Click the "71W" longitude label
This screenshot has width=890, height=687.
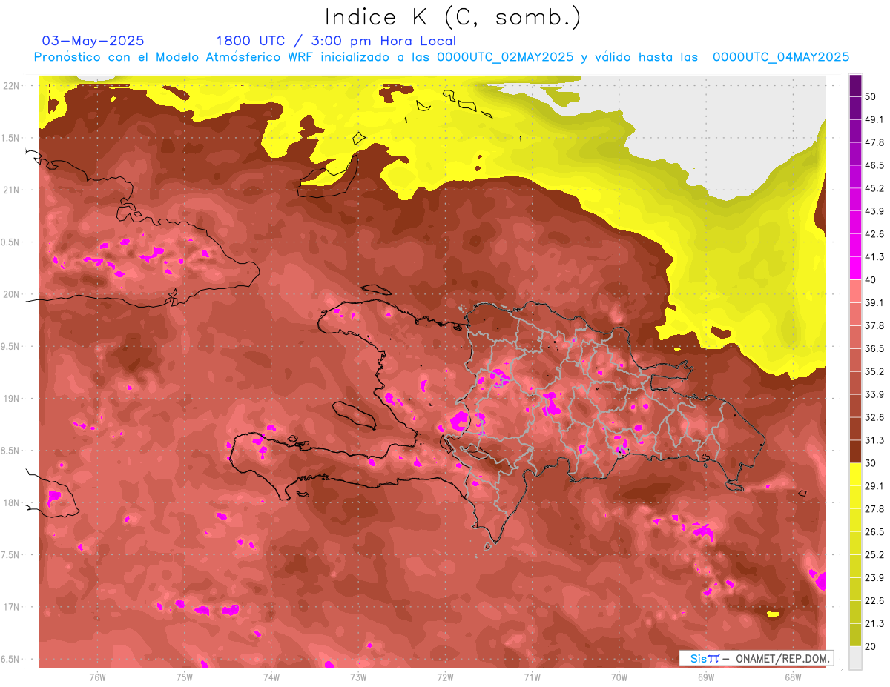tap(532, 677)
